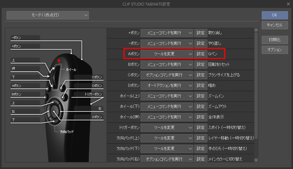Viewport: 293px width, 169px height.
Task: Click 設定 for the トリガーボタン row
Action: 201,128
